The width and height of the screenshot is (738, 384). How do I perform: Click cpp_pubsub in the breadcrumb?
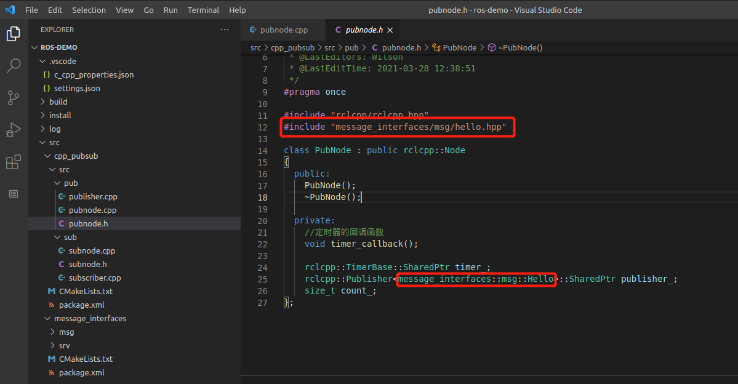click(x=292, y=47)
